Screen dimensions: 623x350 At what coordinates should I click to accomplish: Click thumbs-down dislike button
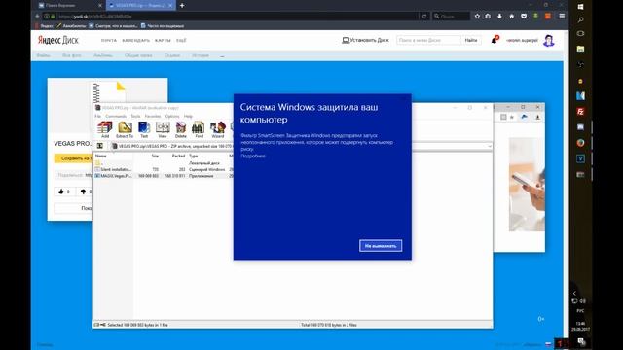[86, 192]
